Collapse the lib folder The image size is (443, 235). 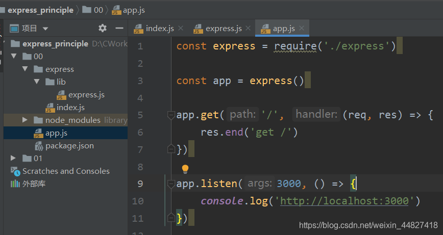click(x=36, y=82)
